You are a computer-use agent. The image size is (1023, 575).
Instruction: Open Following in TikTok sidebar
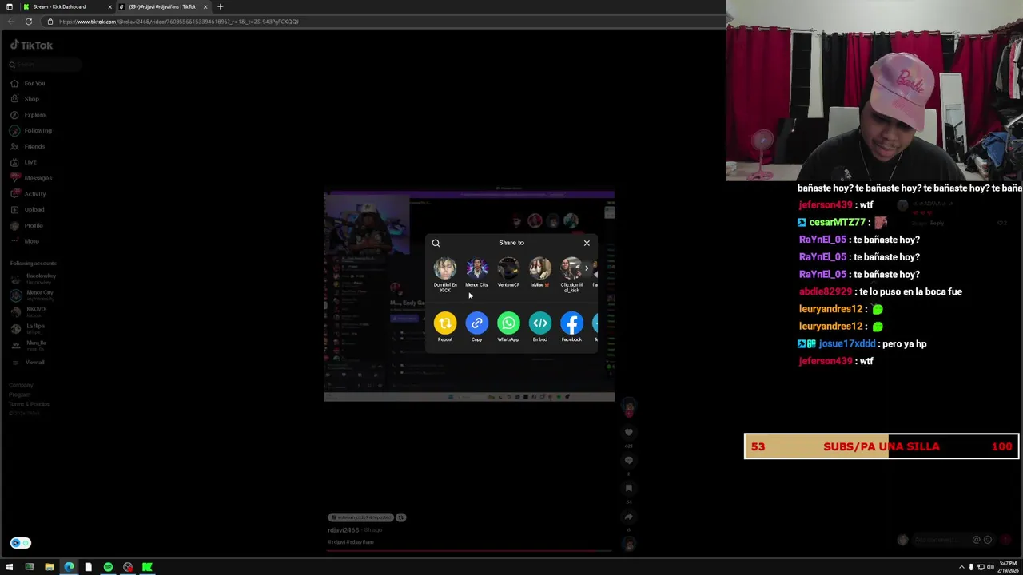click(x=30, y=130)
